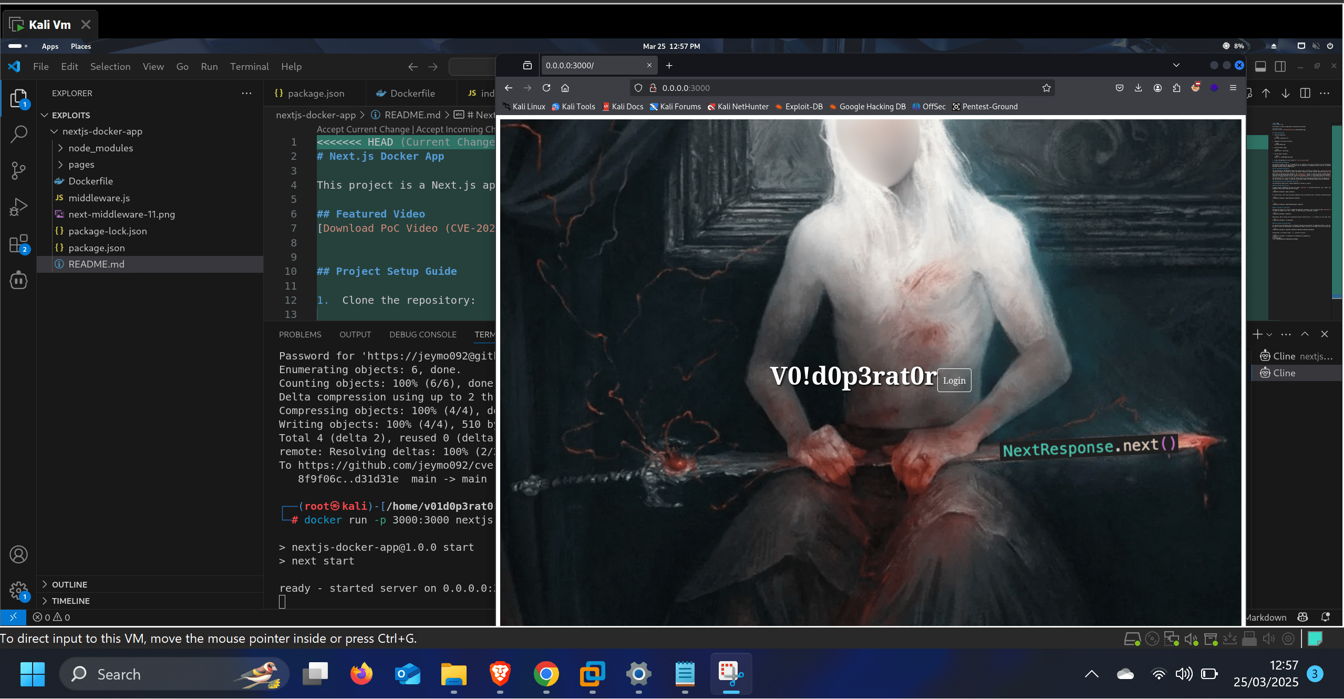Open the Google Hacking DB bookmark

(867, 107)
